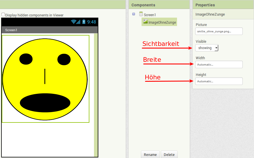Select ImageOhneZunge label in Components tree
The width and height of the screenshot is (254, 158).
(162, 23)
